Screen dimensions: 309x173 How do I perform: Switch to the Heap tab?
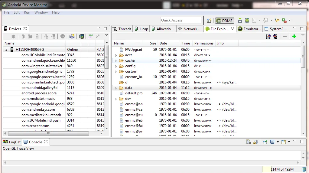coord(141,29)
